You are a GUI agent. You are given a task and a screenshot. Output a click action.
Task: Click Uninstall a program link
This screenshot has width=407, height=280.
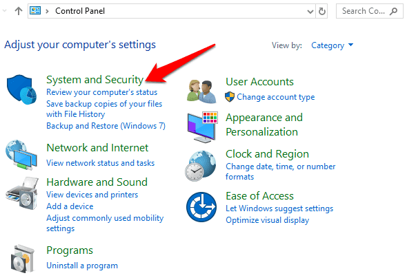82,266
